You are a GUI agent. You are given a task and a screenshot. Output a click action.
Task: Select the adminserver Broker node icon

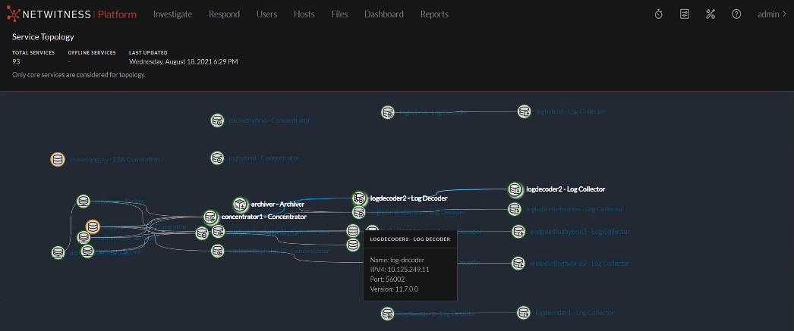click(x=58, y=253)
